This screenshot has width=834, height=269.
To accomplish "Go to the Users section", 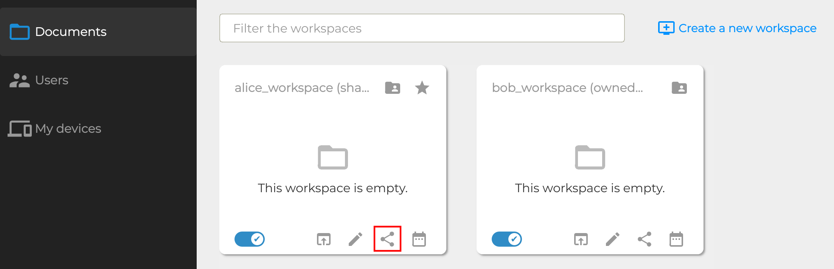I will [98, 80].
